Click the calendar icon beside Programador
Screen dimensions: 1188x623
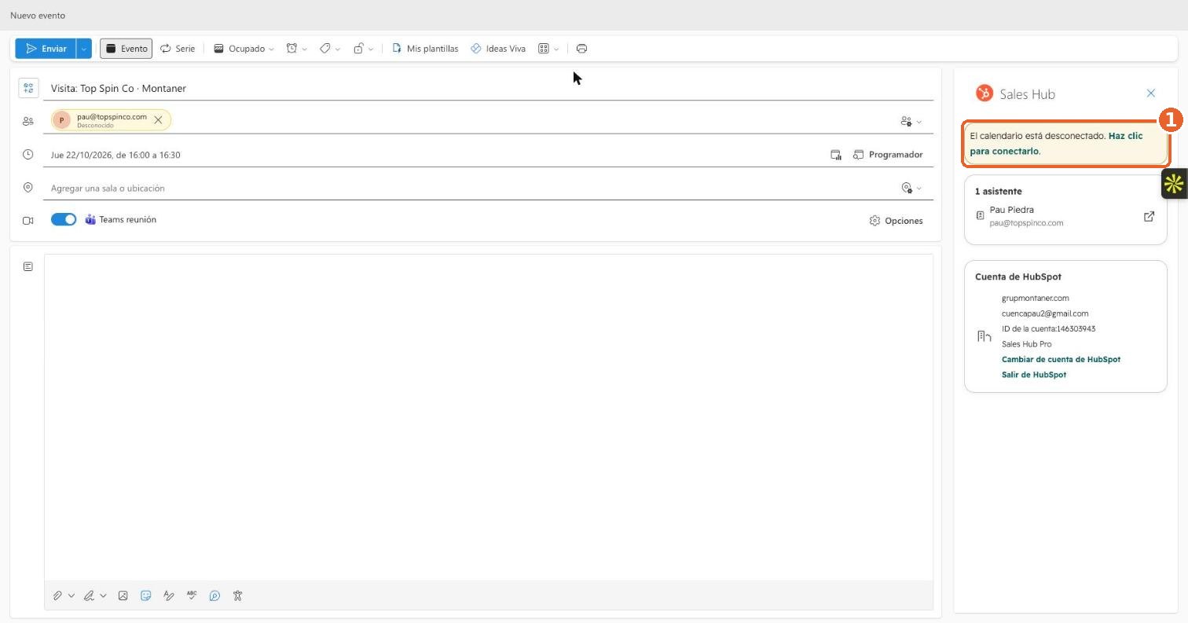coord(836,155)
